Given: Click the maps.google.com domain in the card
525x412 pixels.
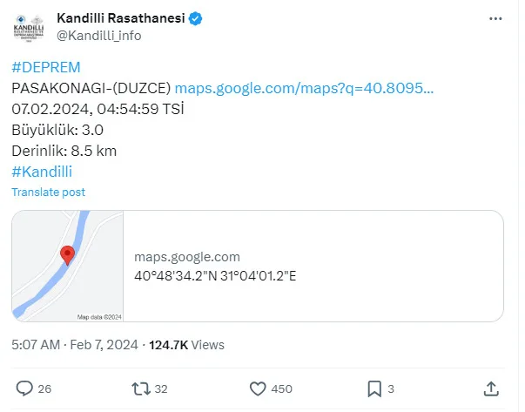Looking at the screenshot, I should point(187,257).
